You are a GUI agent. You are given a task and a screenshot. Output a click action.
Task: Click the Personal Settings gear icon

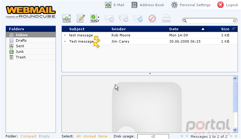tap(174, 5)
